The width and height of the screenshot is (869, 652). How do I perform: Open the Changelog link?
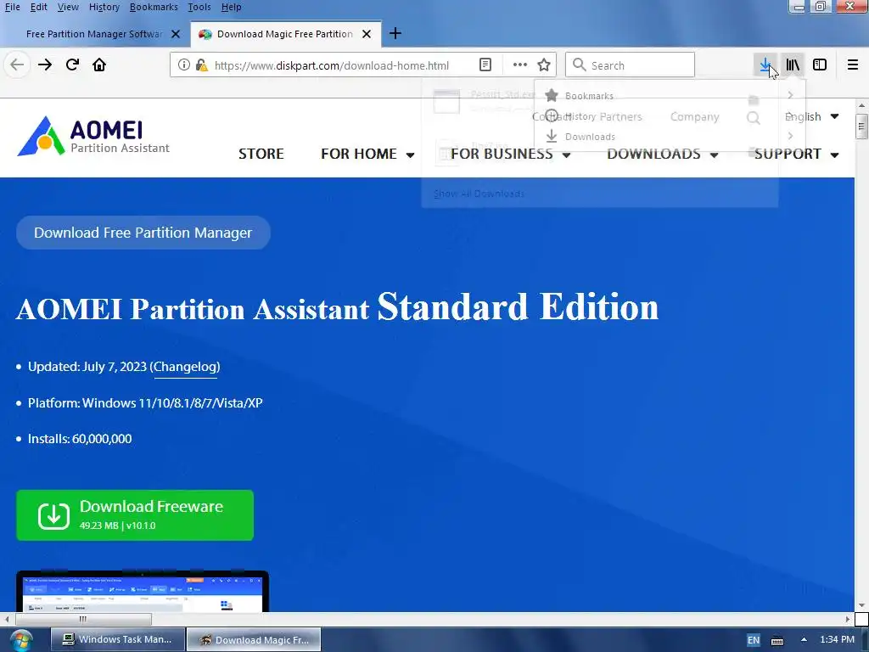pos(186,367)
